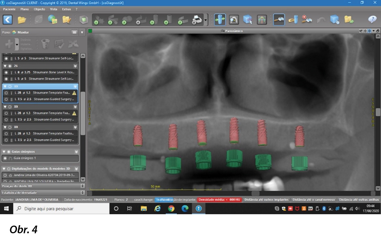Image resolution: width=381 pixels, height=243 pixels.
Task: Collapse the highlighted XX group triangle
Action: tap(5, 86)
